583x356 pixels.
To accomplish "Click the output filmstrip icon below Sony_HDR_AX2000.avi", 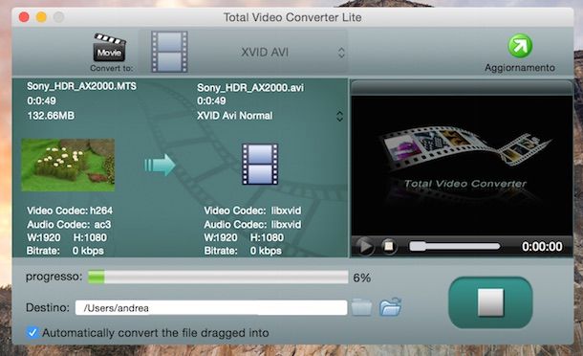I will [x=260, y=164].
